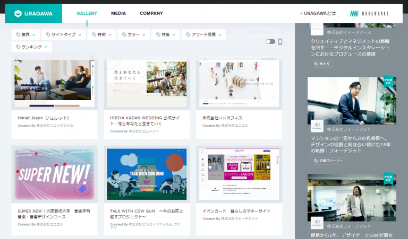Open the HIBIYA KADAN WEDDING thumbnail
408x239 pixels.
tap(147, 82)
